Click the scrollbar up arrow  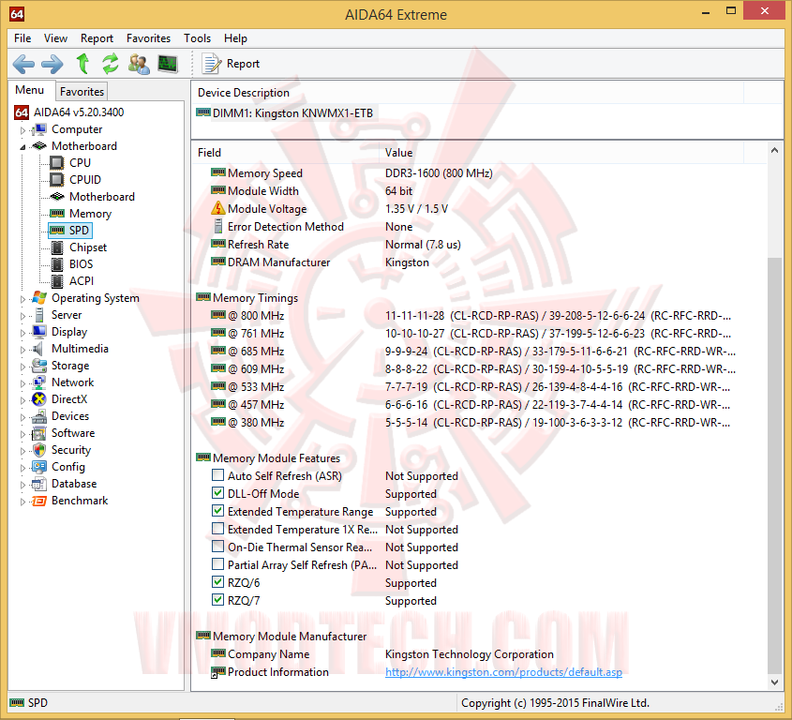[774, 150]
